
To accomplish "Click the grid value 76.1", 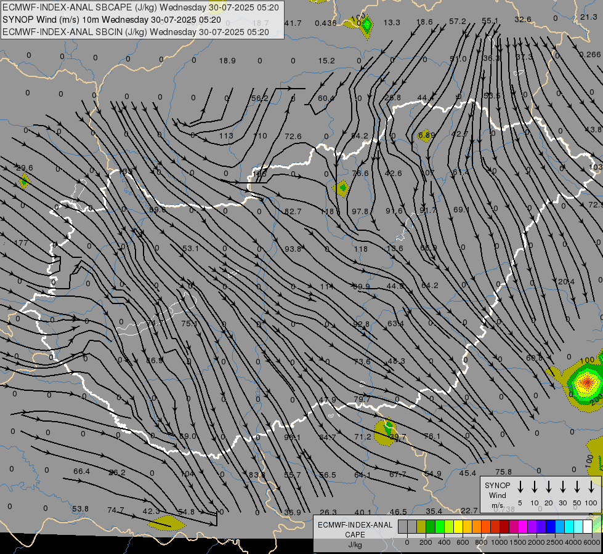I will coord(432,436).
